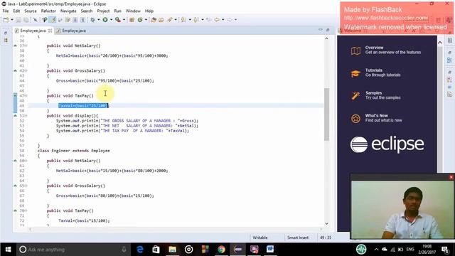Open Microsoft Word from the taskbar
455x256 pixels.
coord(270,250)
